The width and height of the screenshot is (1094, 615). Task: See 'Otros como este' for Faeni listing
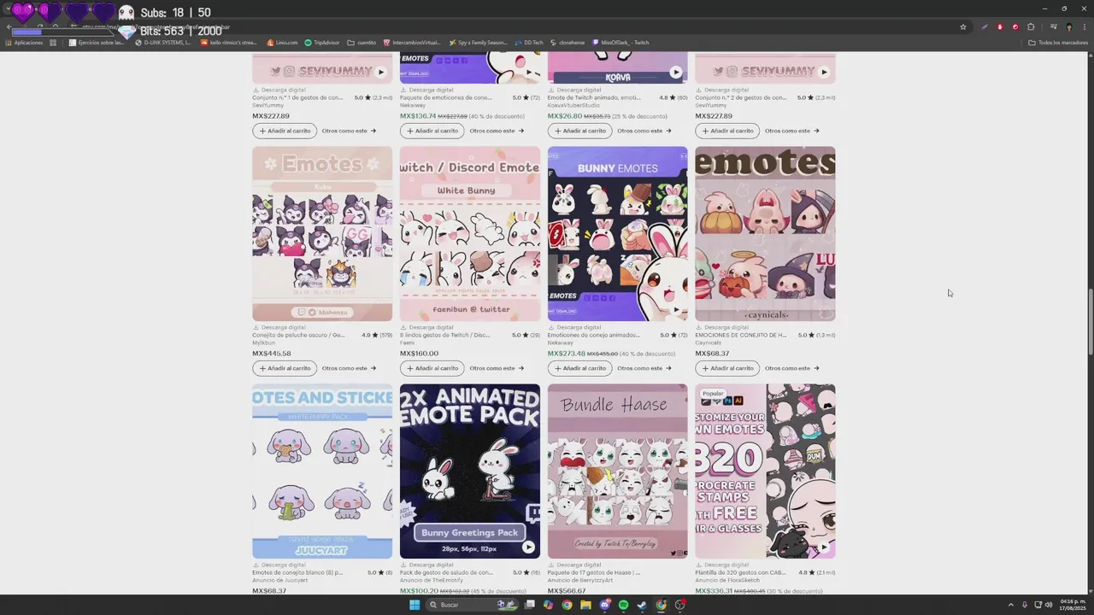point(497,368)
